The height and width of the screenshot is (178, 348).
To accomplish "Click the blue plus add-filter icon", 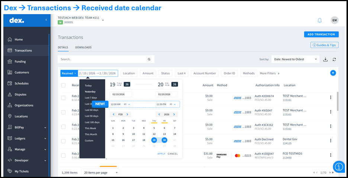I will 333,73.
